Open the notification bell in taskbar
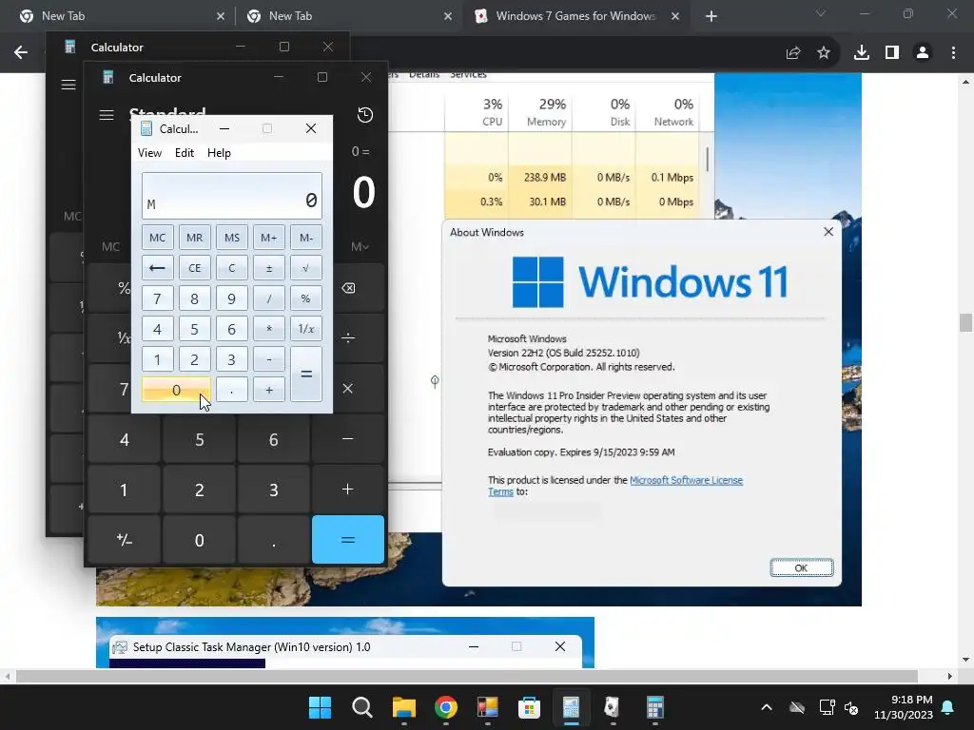974x730 pixels. click(948, 707)
